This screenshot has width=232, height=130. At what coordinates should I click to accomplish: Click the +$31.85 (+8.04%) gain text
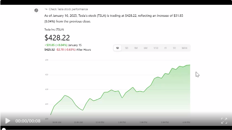[56, 45]
